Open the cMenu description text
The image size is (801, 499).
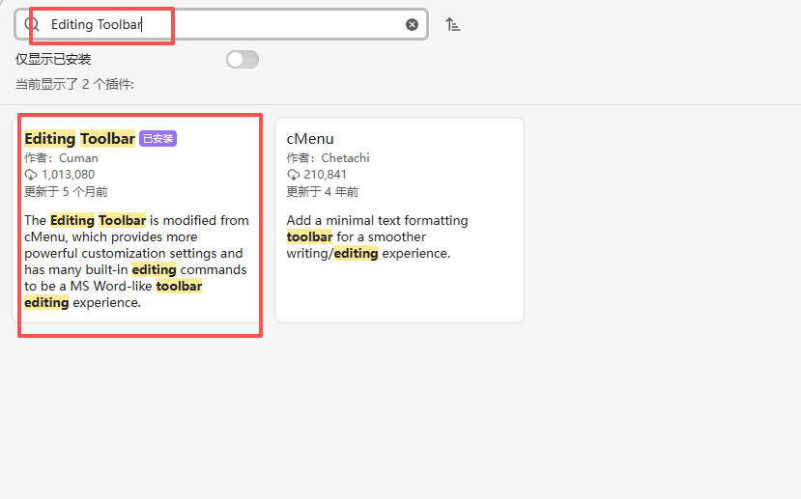click(x=377, y=236)
